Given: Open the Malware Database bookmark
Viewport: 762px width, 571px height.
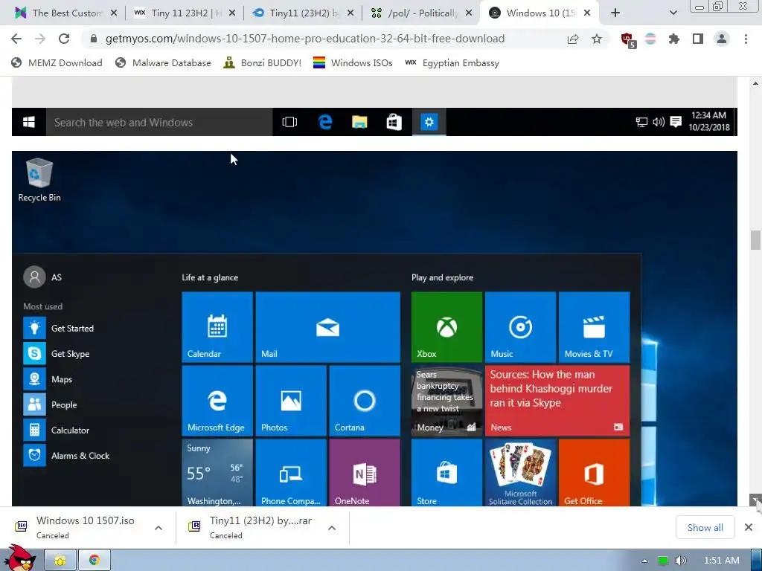Looking at the screenshot, I should (163, 63).
